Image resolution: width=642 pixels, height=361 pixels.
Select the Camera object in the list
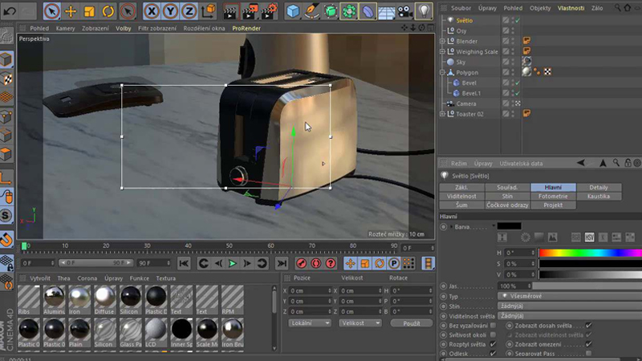[x=466, y=103]
